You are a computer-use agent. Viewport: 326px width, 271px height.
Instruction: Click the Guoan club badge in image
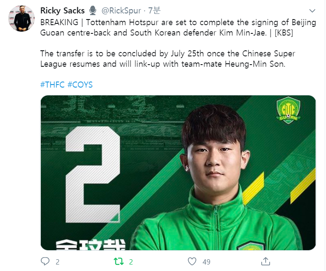pyautogui.click(x=288, y=111)
